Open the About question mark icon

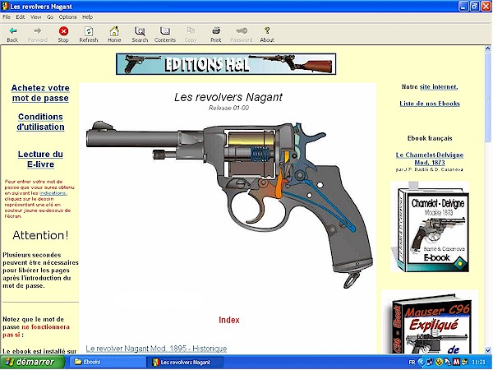267,30
